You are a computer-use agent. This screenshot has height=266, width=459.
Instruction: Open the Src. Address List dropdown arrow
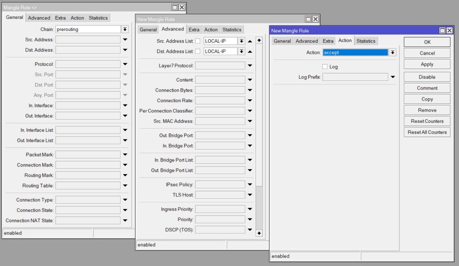(242, 41)
